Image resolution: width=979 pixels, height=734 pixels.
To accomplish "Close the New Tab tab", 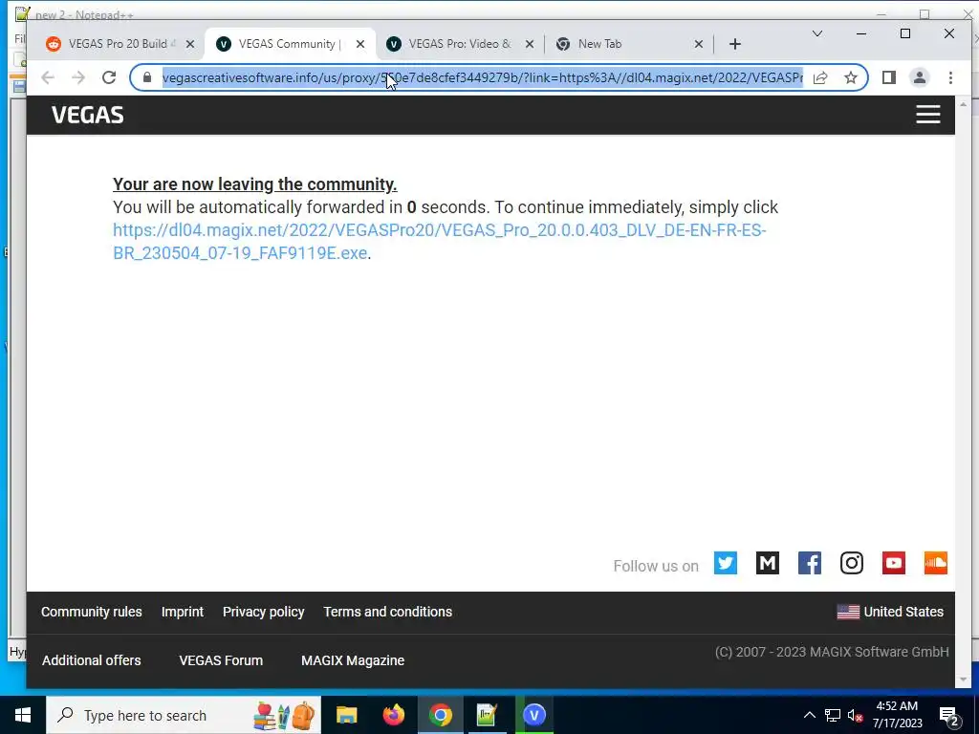I will pyautogui.click(x=699, y=44).
